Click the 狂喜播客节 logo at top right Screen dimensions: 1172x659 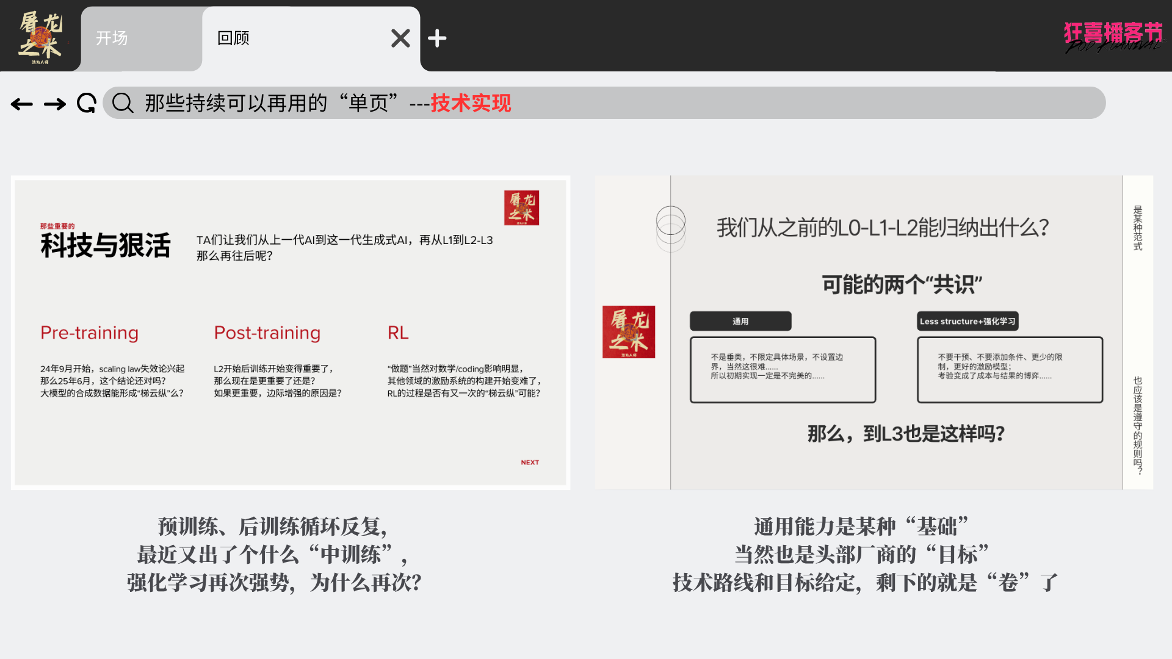click(x=1113, y=37)
